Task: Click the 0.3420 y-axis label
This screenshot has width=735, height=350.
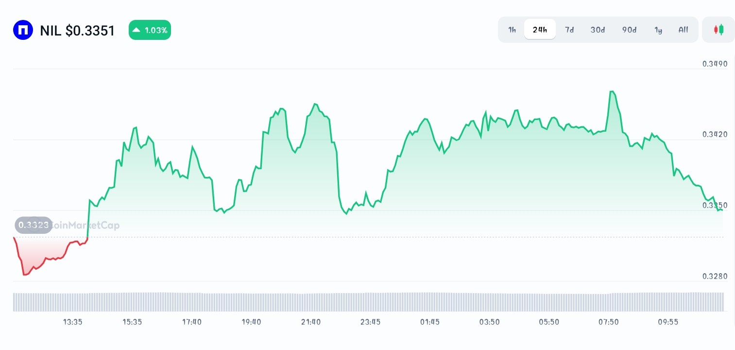Action: 715,135
